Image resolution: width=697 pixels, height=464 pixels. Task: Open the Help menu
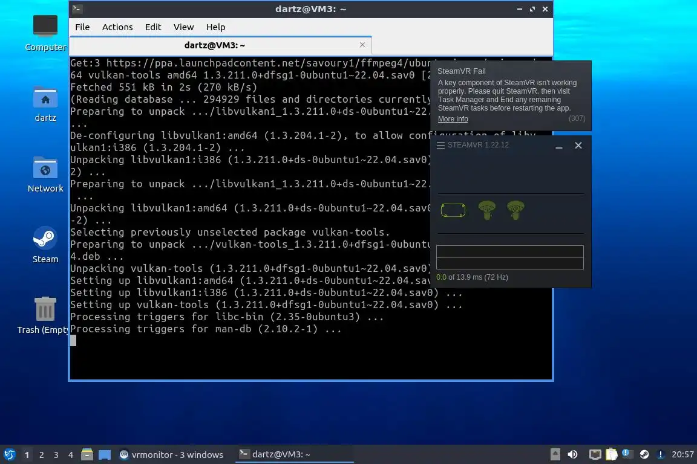[x=215, y=27]
